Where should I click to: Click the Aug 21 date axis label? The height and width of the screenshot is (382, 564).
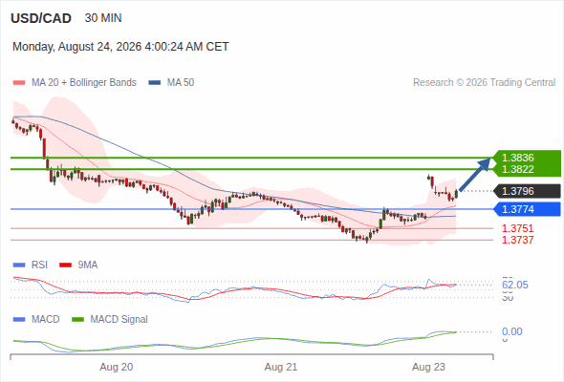(x=281, y=367)
